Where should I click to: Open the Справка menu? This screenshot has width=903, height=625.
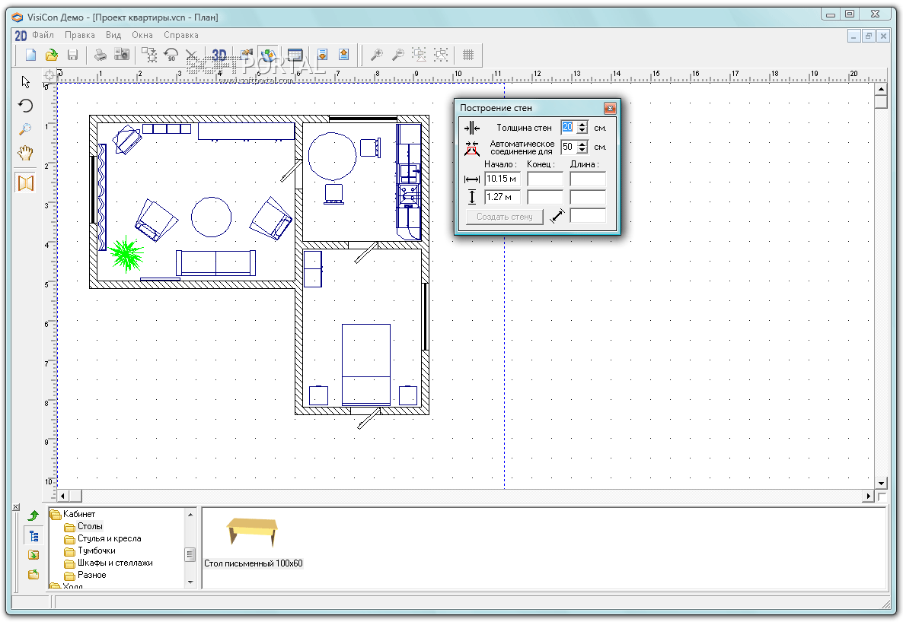pyautogui.click(x=181, y=35)
